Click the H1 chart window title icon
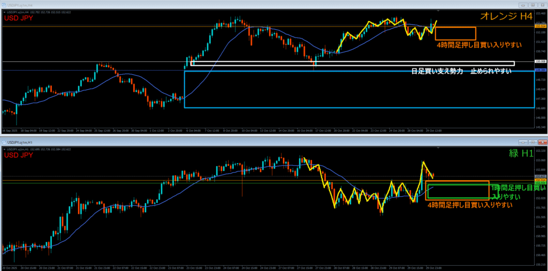 click(5, 142)
